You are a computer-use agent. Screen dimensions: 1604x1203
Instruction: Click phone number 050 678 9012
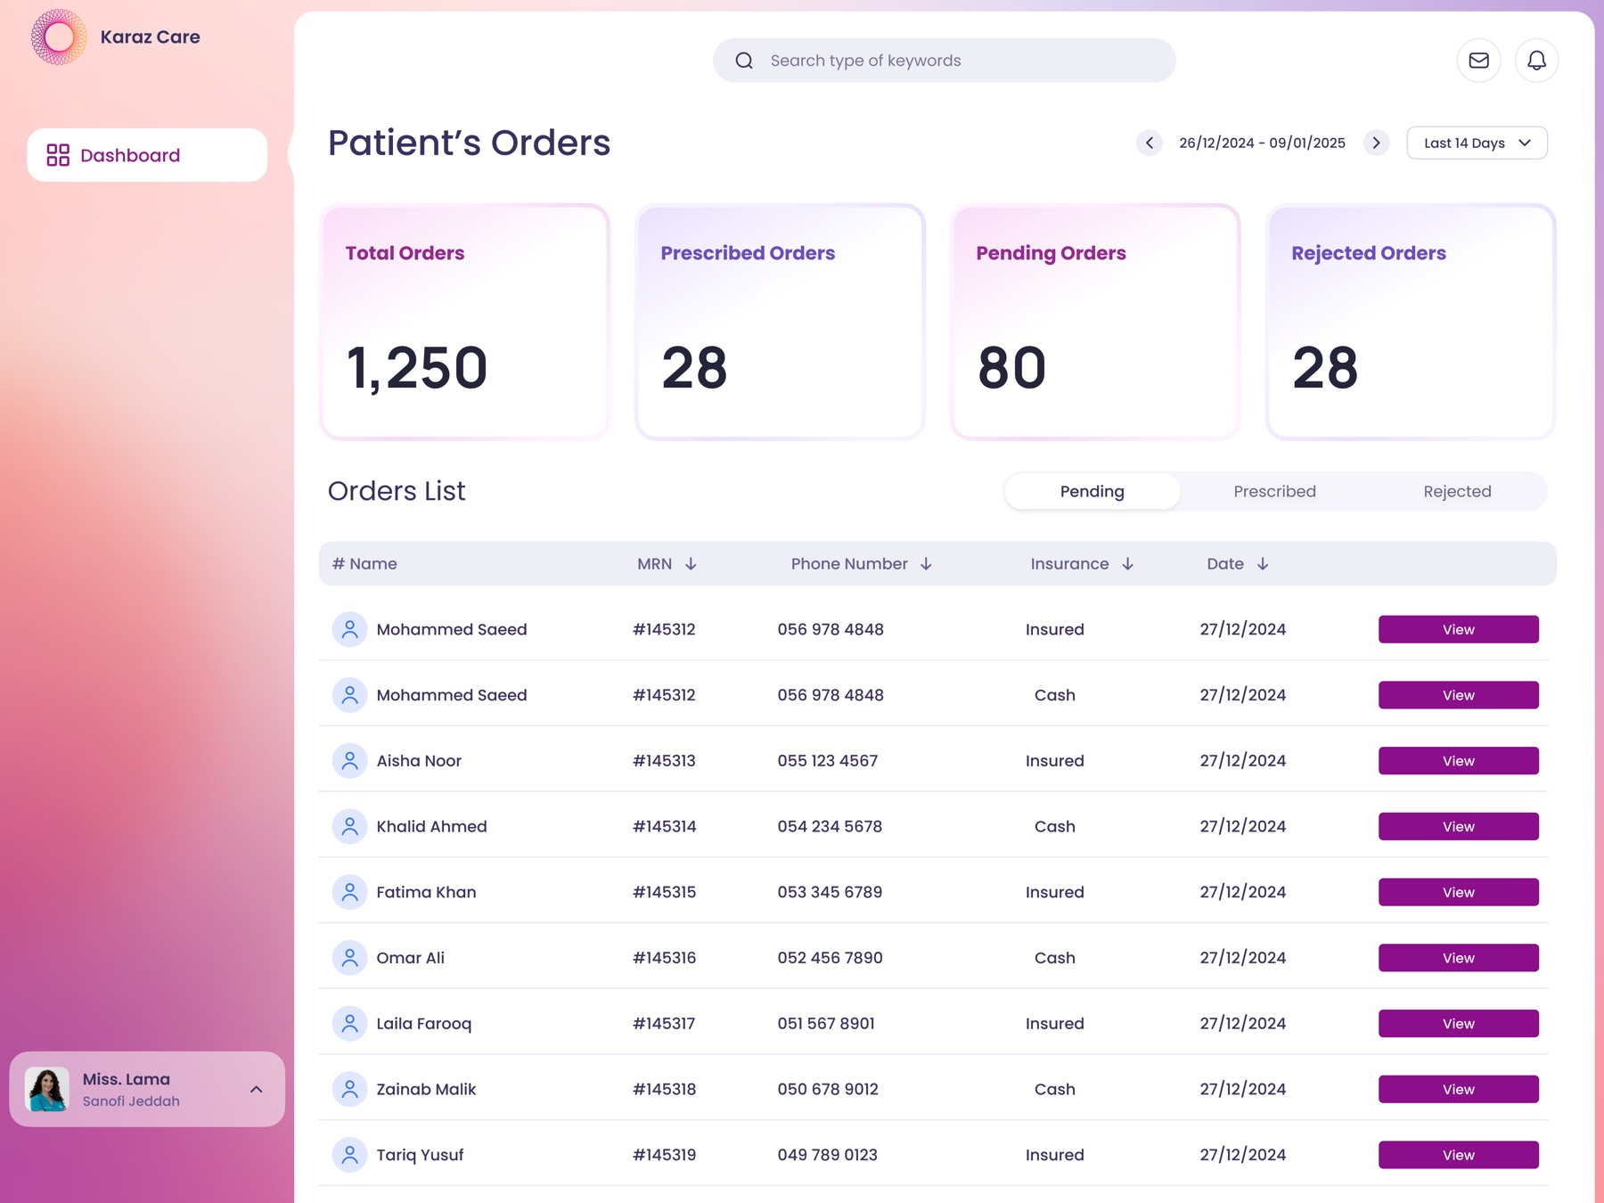coord(828,1089)
